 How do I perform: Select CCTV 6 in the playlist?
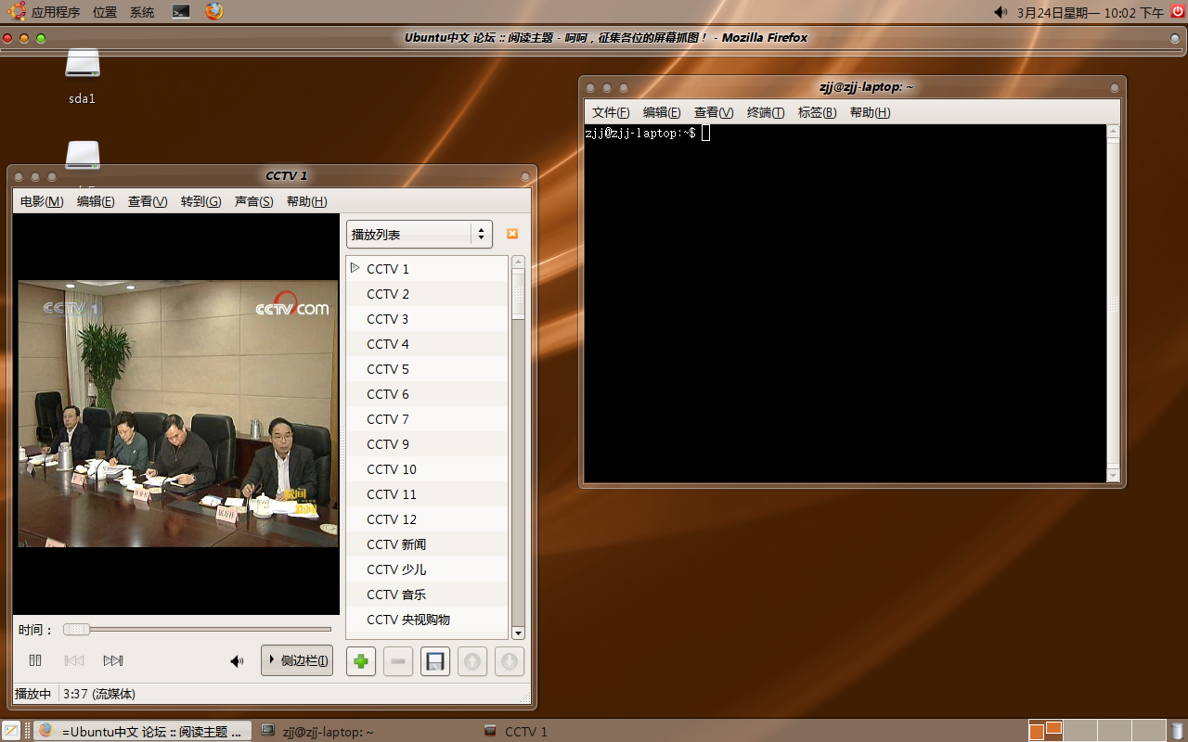427,394
